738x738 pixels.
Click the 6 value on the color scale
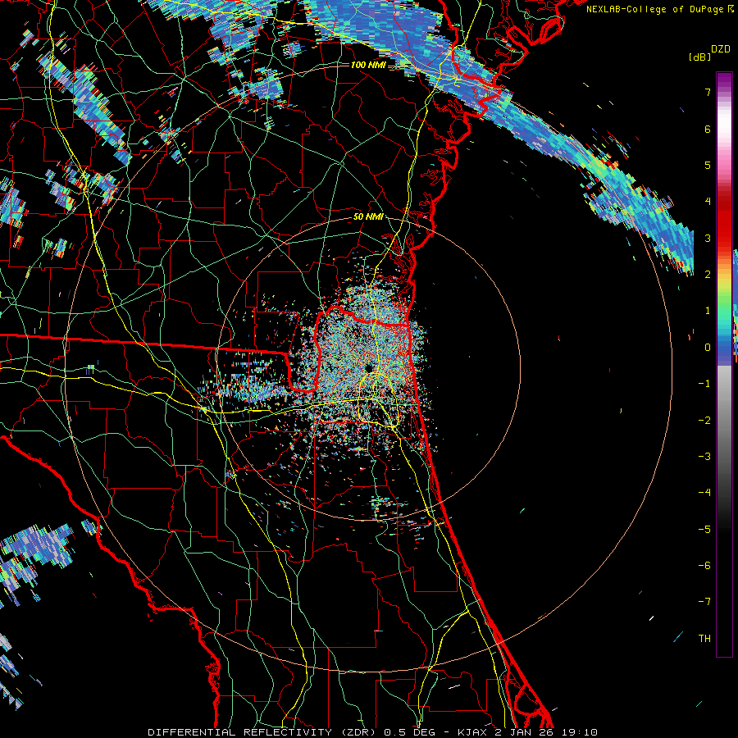click(708, 129)
